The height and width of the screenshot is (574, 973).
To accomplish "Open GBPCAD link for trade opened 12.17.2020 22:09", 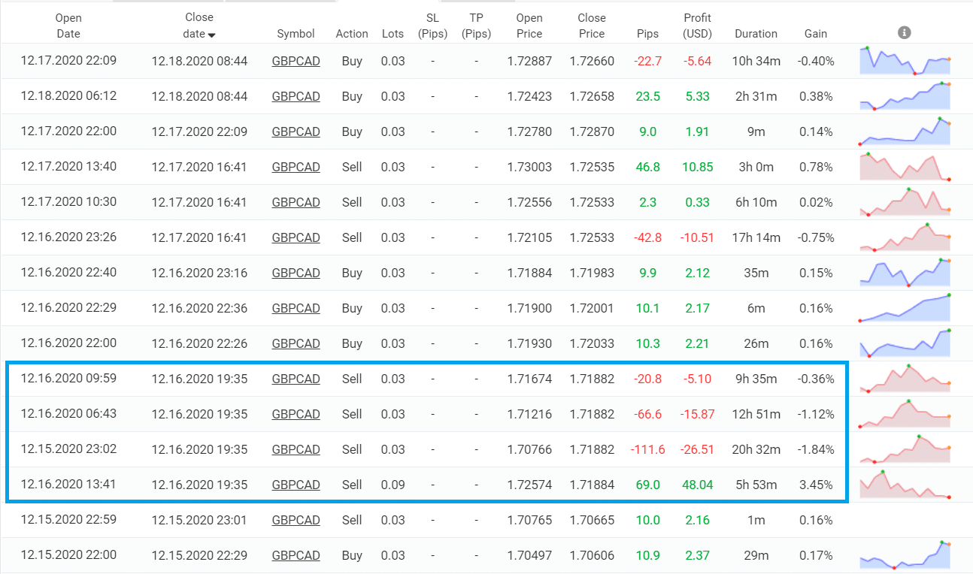I will tap(296, 62).
